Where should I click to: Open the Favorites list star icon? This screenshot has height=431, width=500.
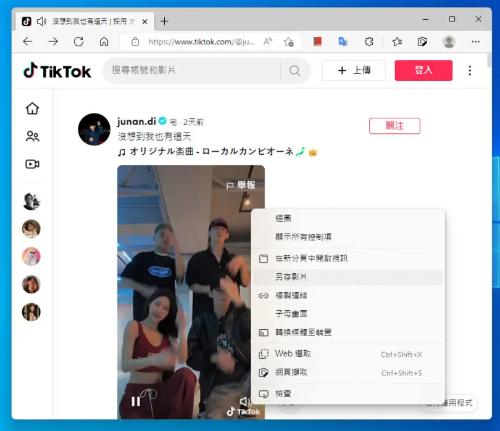click(397, 41)
